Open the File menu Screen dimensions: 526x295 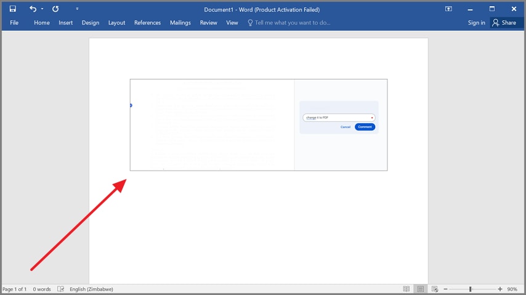(14, 23)
